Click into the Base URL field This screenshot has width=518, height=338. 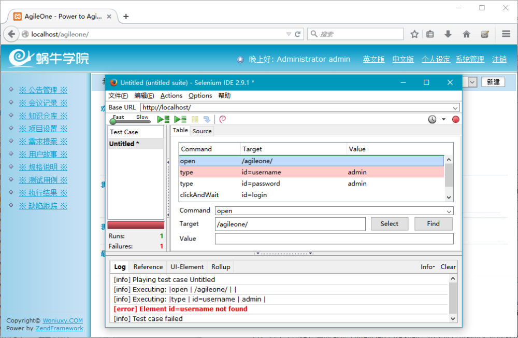tap(296, 107)
